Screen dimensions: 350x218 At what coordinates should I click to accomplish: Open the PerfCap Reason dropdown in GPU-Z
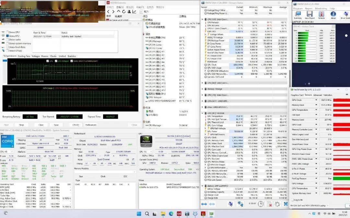tap(316, 178)
